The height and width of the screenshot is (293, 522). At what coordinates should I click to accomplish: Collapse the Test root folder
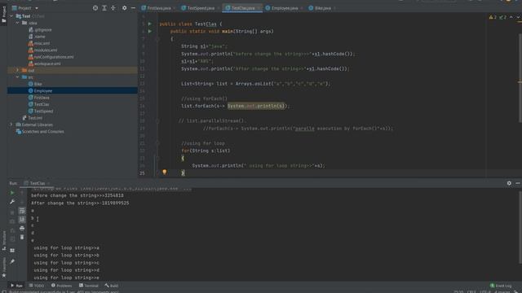click(11, 16)
